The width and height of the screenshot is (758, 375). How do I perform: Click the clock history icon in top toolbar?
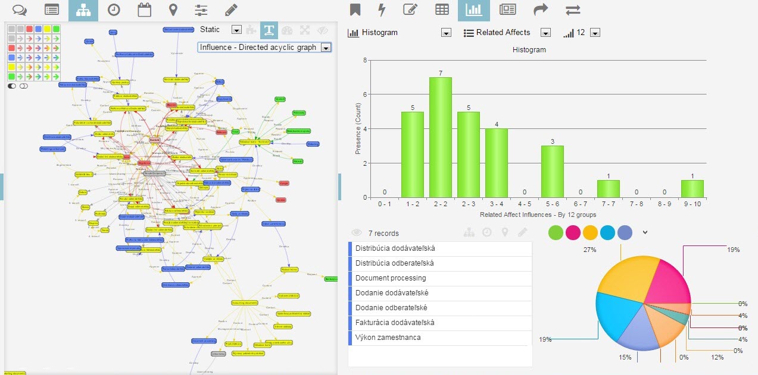[113, 10]
